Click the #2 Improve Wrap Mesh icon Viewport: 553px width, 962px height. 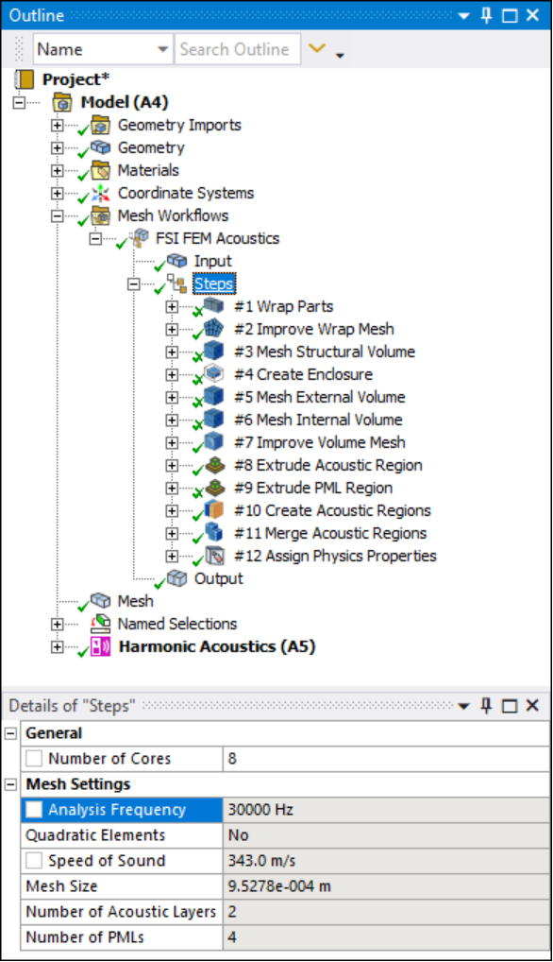tap(213, 328)
